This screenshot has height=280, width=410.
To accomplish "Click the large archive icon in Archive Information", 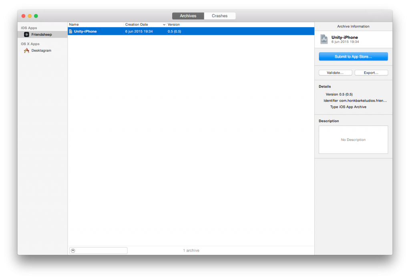I will tap(324, 39).
